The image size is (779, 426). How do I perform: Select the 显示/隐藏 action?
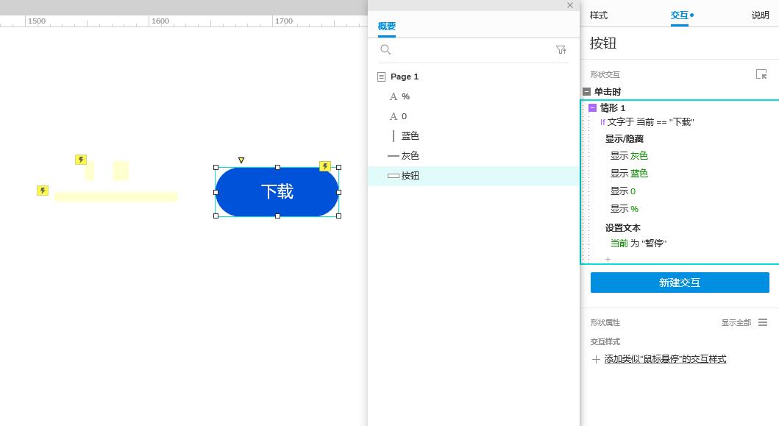[624, 138]
